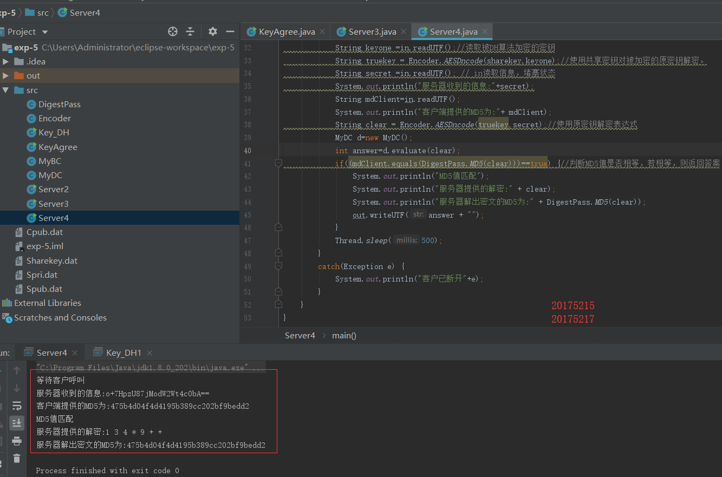This screenshot has height=477, width=722.
Task: Click the main() breadcrumb below the editor
Action: (x=344, y=336)
